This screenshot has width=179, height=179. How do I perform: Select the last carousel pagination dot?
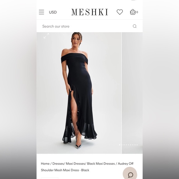pyautogui.click(x=137, y=145)
